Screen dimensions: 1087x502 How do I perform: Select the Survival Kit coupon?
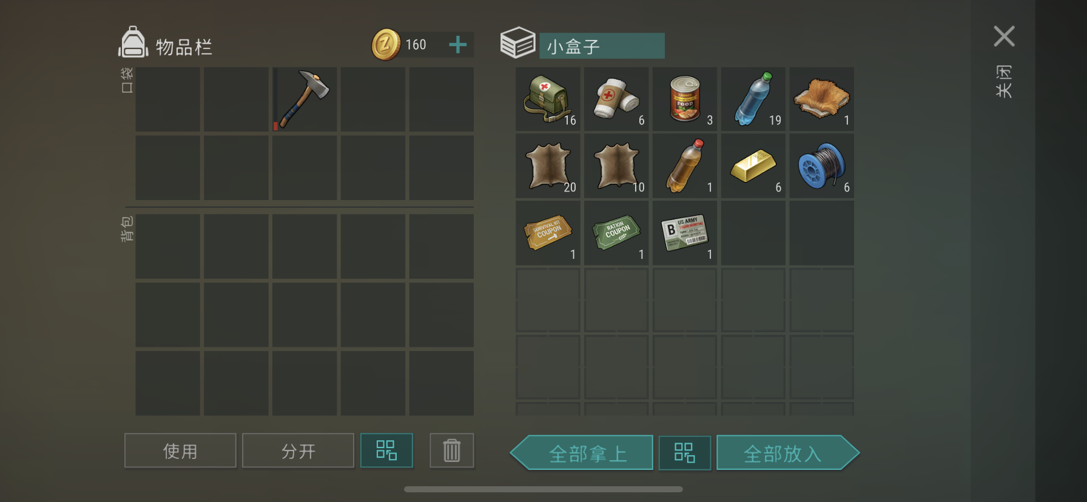548,233
